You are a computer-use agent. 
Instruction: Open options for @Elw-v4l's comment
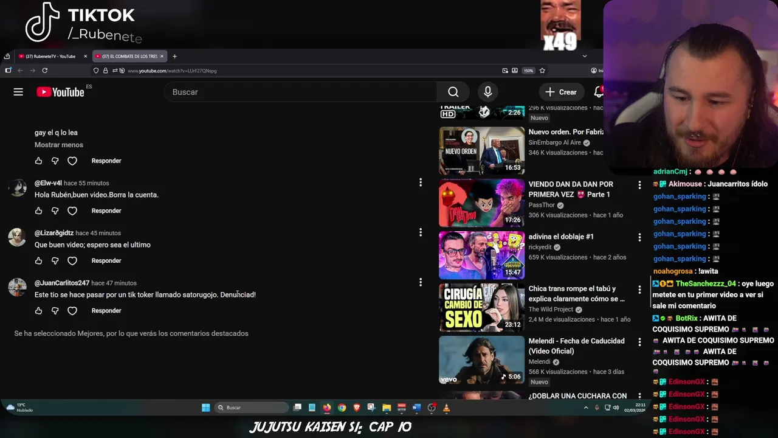(420, 182)
